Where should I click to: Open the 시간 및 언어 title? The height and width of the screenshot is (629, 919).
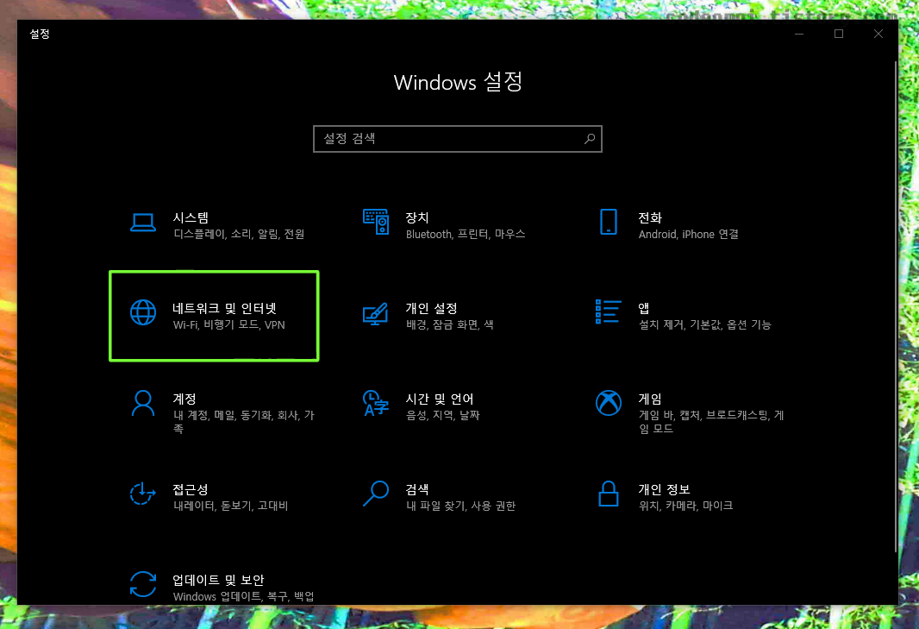(x=440, y=399)
